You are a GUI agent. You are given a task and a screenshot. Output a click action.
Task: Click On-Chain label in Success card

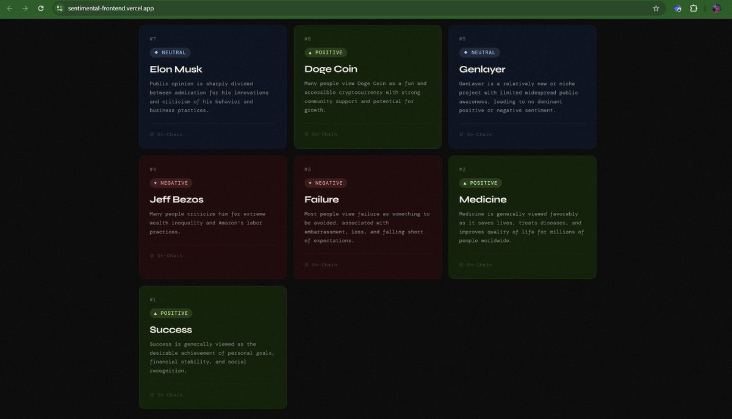point(166,395)
